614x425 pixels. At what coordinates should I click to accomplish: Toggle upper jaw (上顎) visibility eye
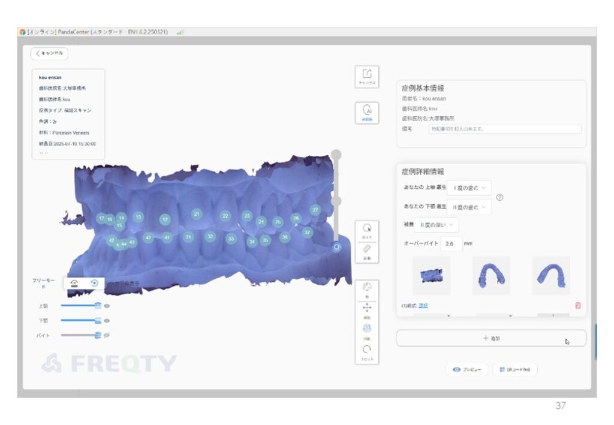point(107,306)
